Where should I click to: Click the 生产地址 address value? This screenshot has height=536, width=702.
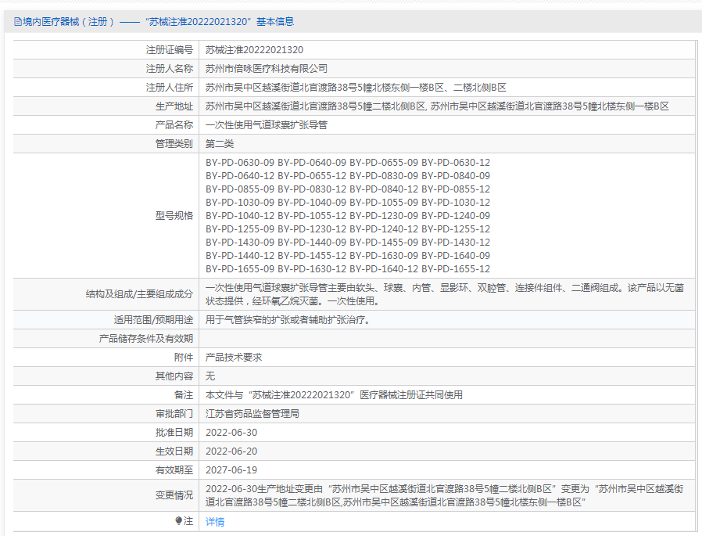click(437, 106)
